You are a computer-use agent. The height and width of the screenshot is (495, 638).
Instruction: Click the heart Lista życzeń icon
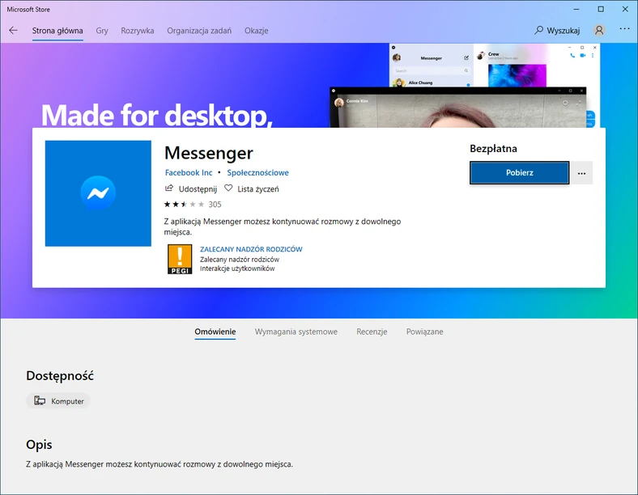(x=228, y=188)
